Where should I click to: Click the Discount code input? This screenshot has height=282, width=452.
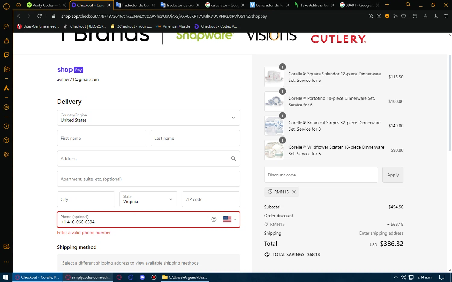pyautogui.click(x=321, y=175)
